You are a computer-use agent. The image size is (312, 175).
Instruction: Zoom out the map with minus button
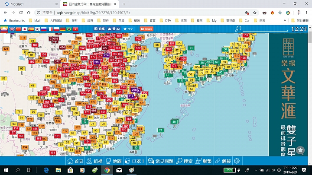click(x=7, y=39)
